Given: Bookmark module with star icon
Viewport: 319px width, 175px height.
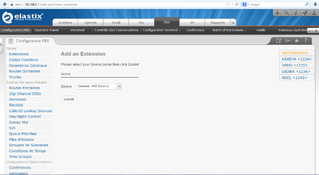Looking at the screenshot, I should (x=297, y=41).
